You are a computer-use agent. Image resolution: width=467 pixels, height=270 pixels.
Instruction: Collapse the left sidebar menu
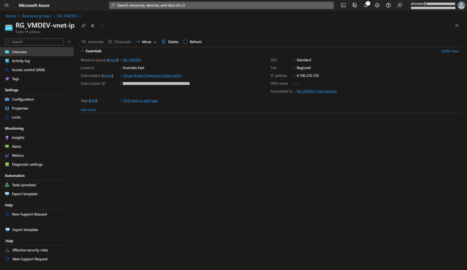69,42
